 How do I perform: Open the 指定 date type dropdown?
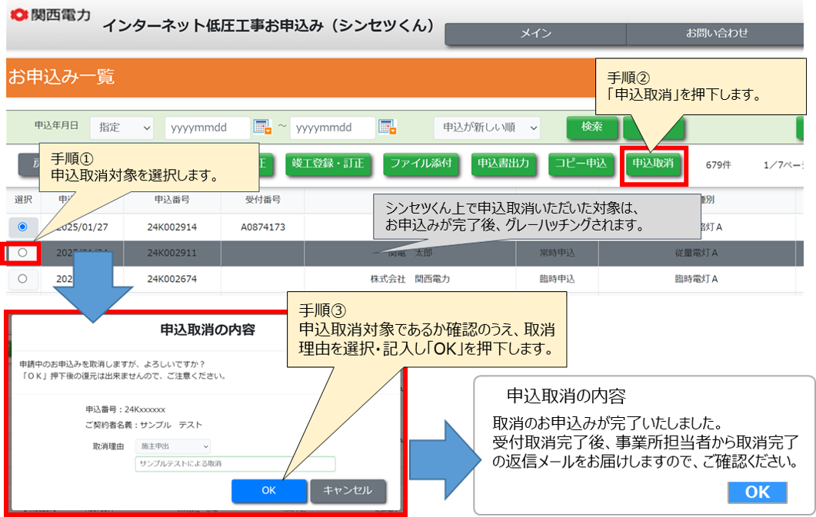(122, 128)
